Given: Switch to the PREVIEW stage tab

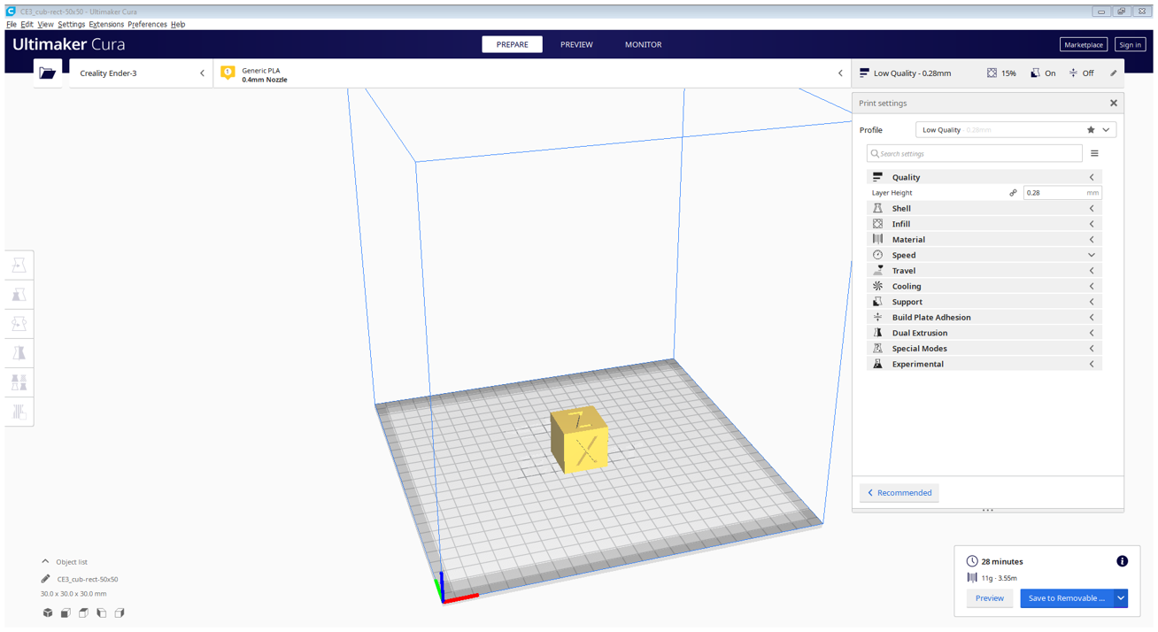Looking at the screenshot, I should click(576, 44).
